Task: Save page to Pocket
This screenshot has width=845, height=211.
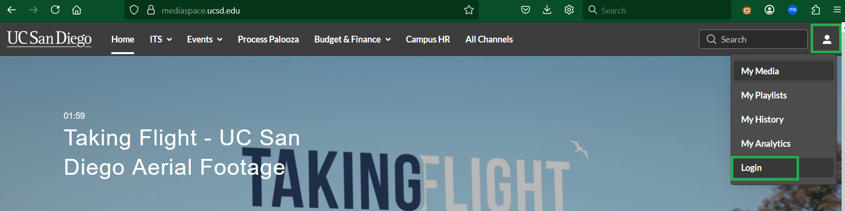Action: click(526, 10)
